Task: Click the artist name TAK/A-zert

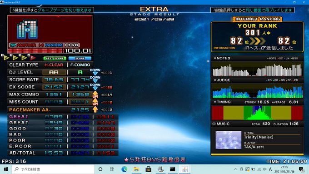Action: [x=254, y=147]
